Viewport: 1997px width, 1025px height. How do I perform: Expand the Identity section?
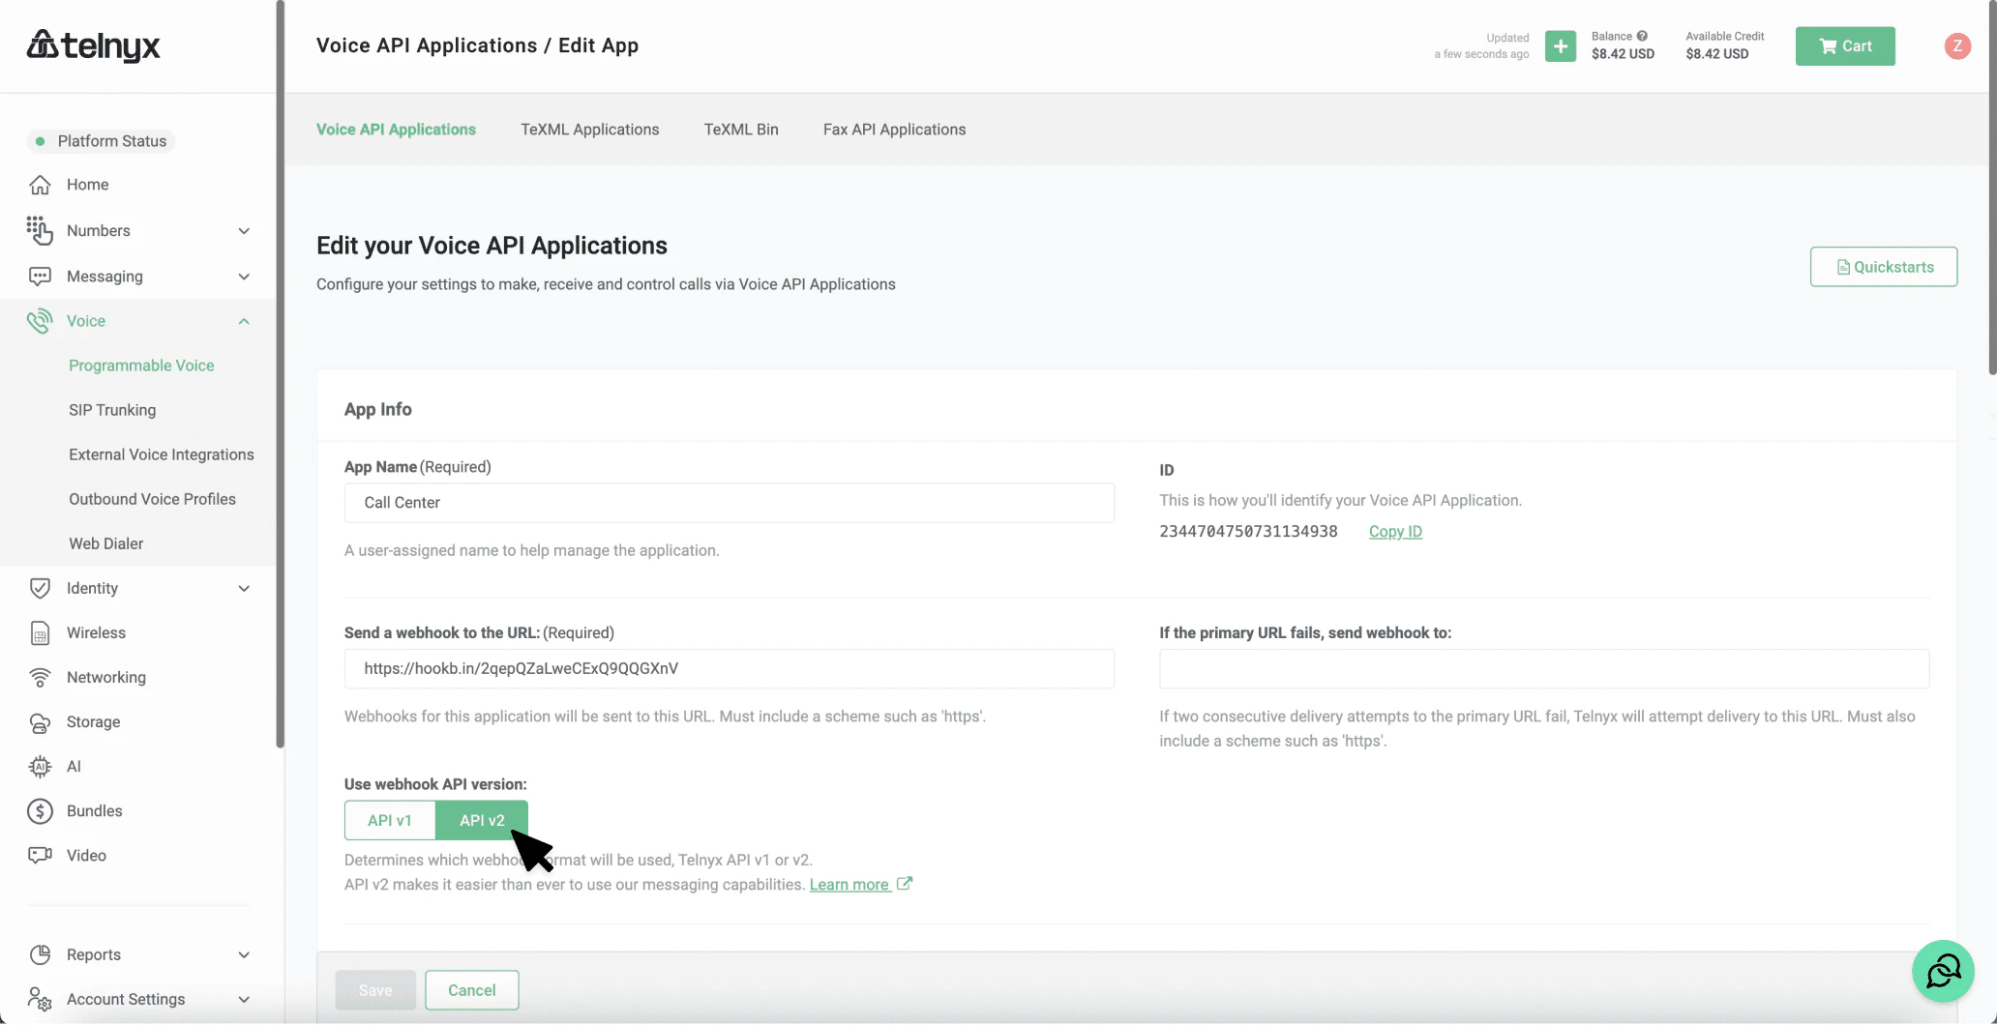(x=244, y=587)
